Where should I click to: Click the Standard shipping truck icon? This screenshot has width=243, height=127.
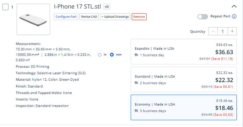tap(136, 83)
